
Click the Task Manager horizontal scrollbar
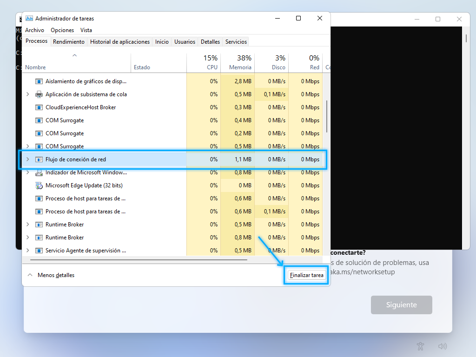pyautogui.click(x=139, y=260)
